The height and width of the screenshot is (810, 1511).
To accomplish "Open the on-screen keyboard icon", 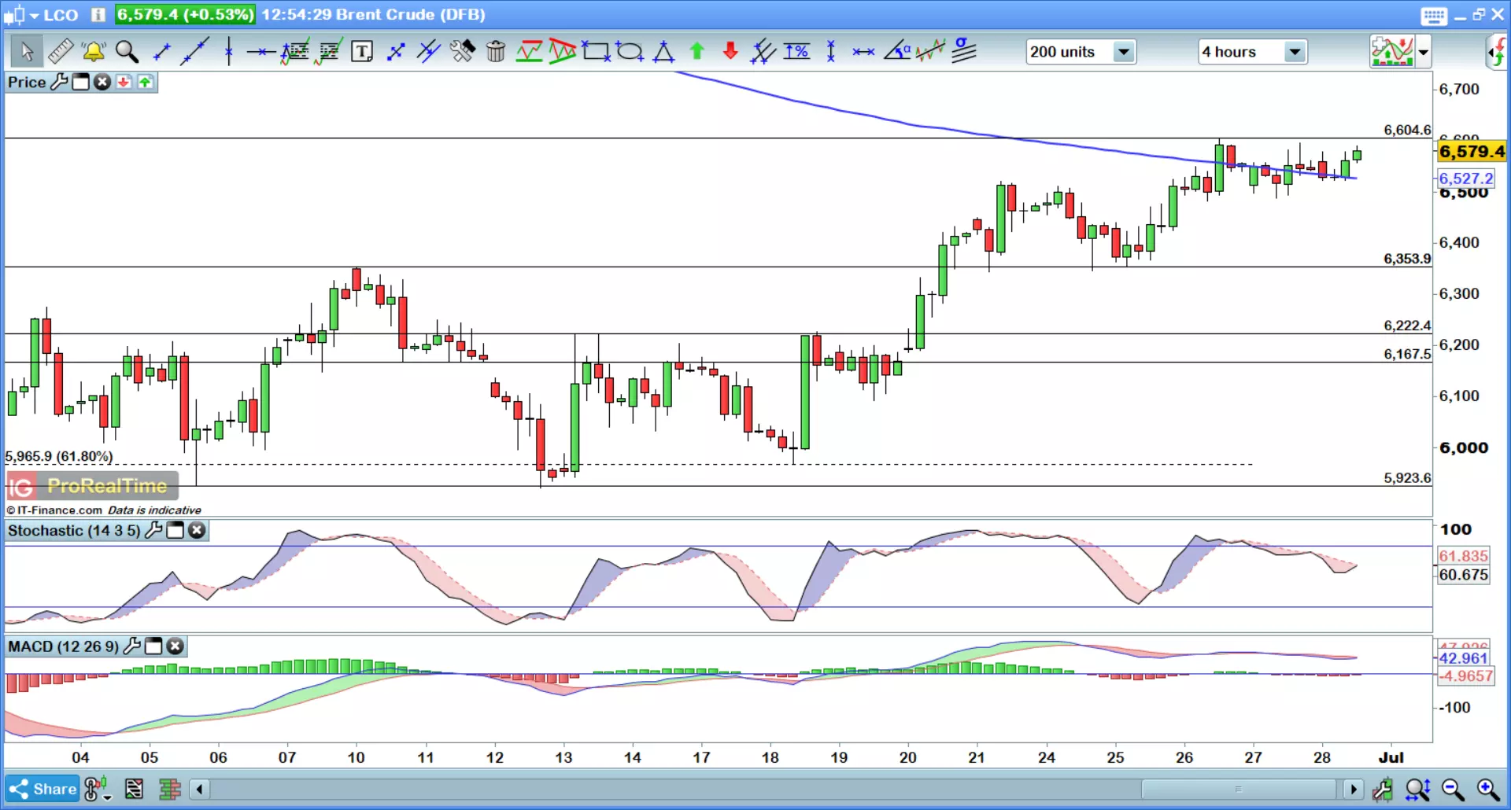I will tap(1434, 15).
